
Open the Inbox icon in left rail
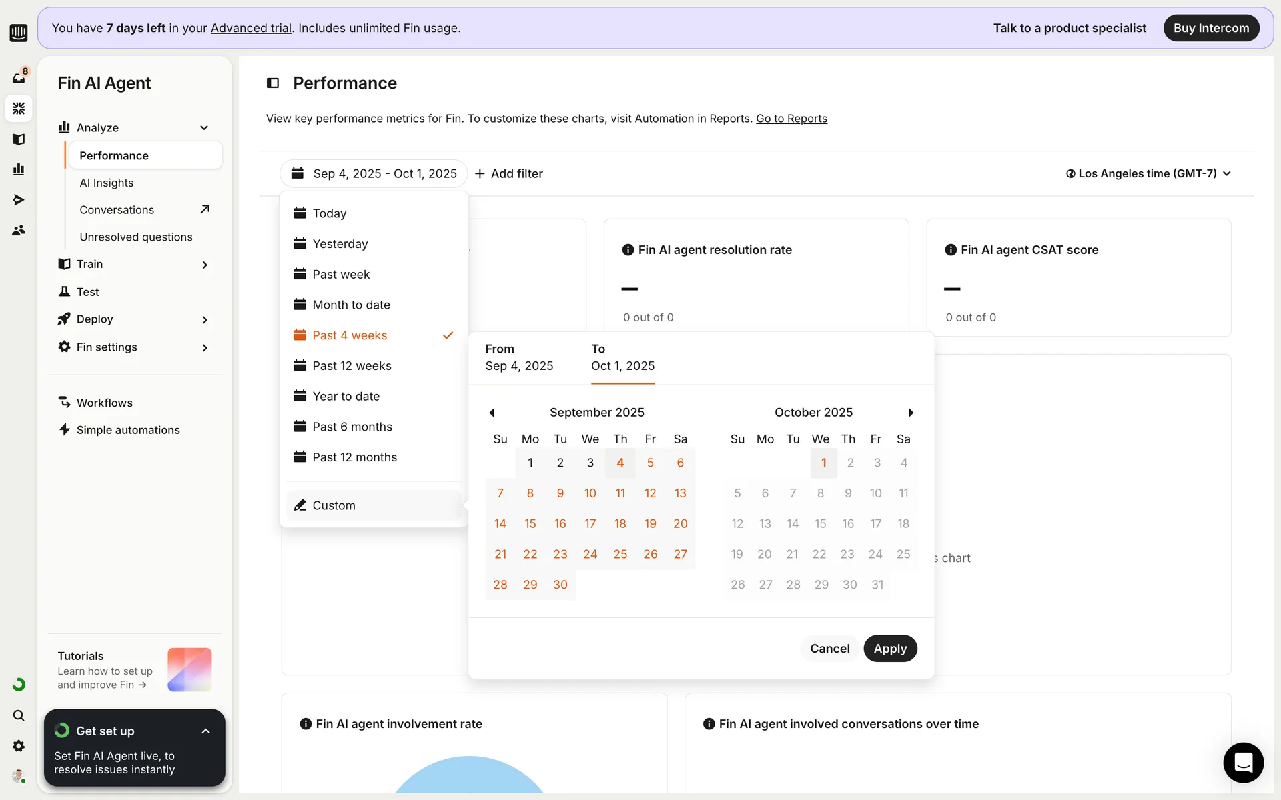click(19, 77)
